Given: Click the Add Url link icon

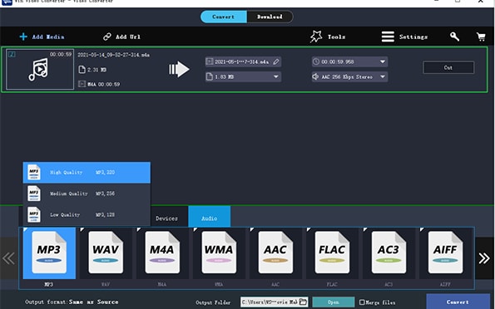Looking at the screenshot, I should coord(107,37).
